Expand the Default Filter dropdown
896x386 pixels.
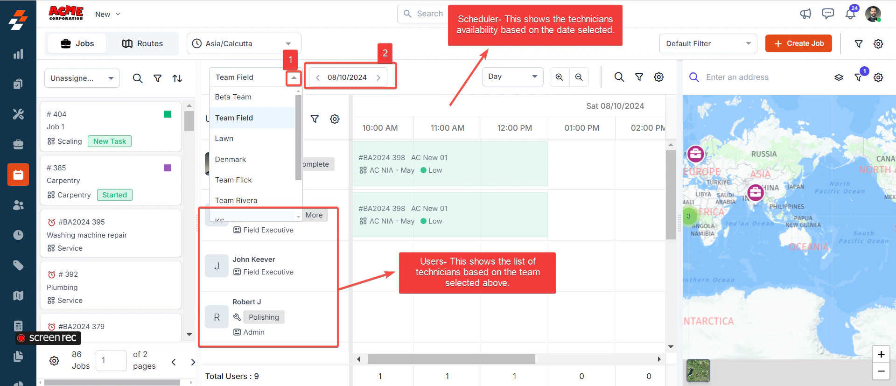(708, 43)
